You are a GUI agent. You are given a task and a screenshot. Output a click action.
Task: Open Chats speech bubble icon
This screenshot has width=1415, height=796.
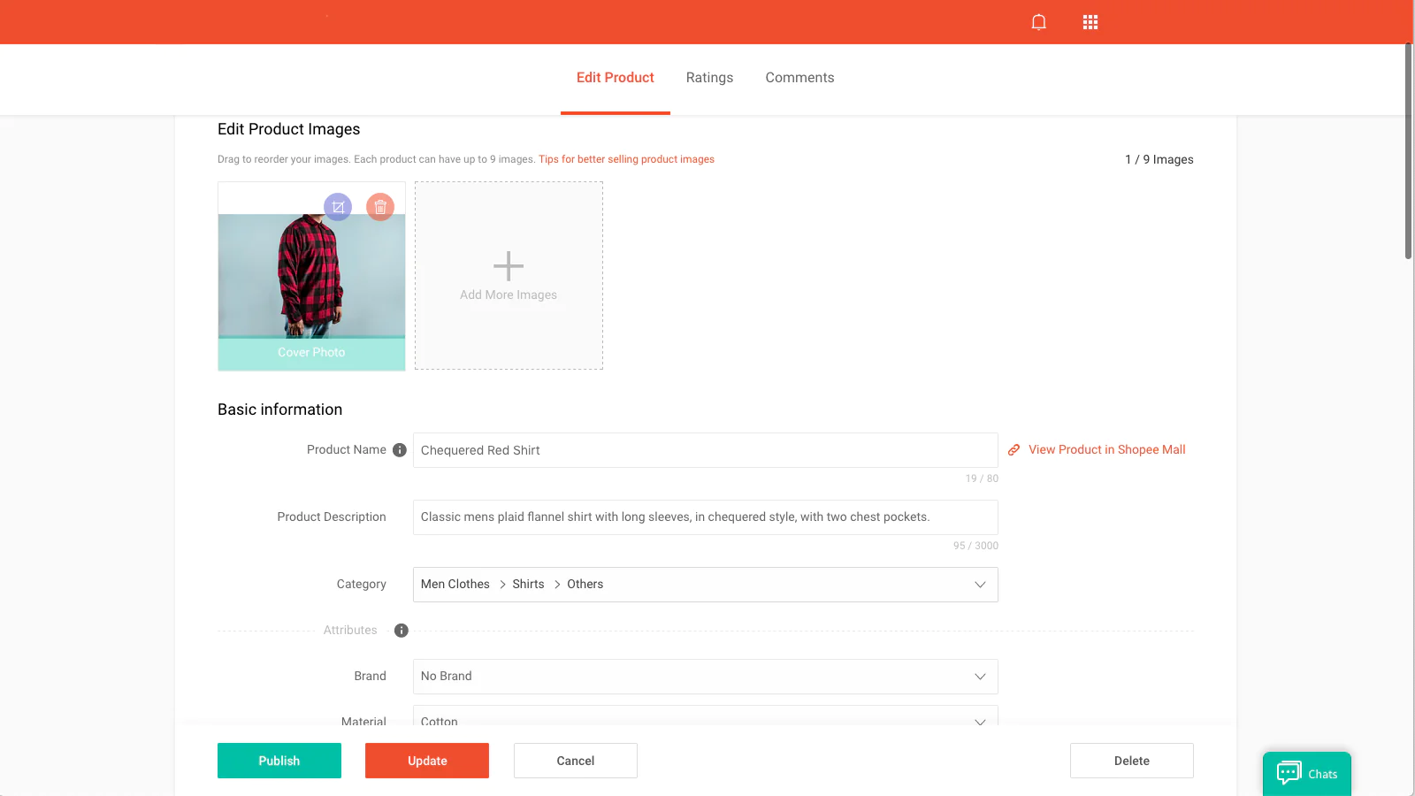point(1289,773)
